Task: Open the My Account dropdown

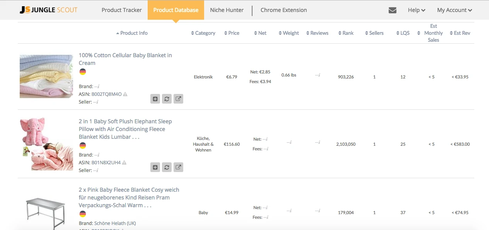Action: point(455,10)
